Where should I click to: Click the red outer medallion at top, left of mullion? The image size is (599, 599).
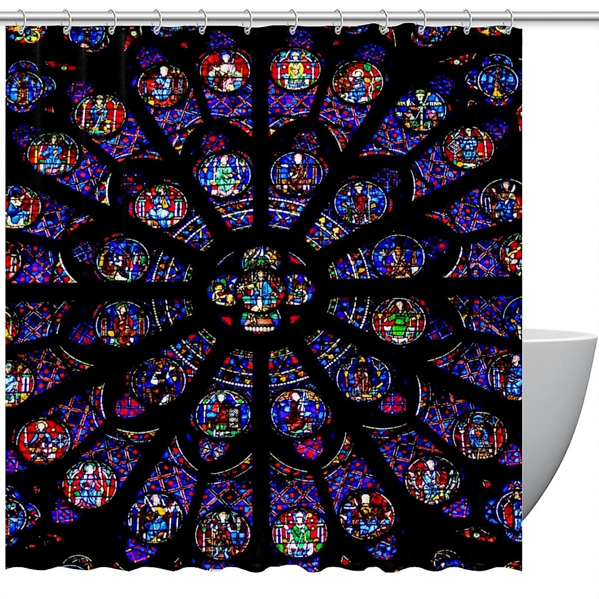click(x=225, y=70)
